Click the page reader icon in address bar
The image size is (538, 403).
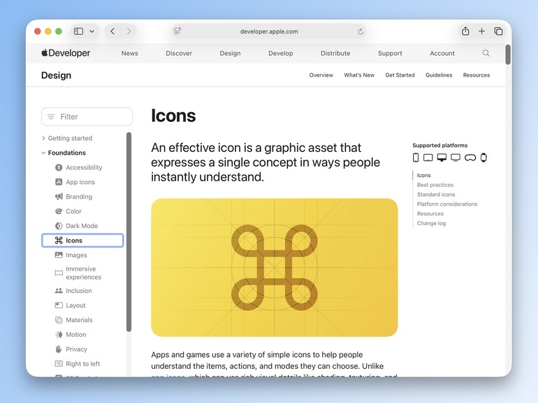click(177, 31)
